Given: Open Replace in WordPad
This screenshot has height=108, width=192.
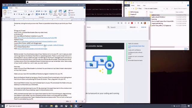Looking at the screenshot, I should (72, 13).
